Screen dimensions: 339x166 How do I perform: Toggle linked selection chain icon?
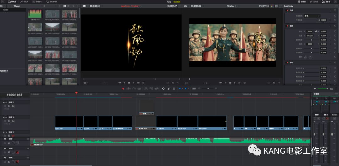(169, 88)
